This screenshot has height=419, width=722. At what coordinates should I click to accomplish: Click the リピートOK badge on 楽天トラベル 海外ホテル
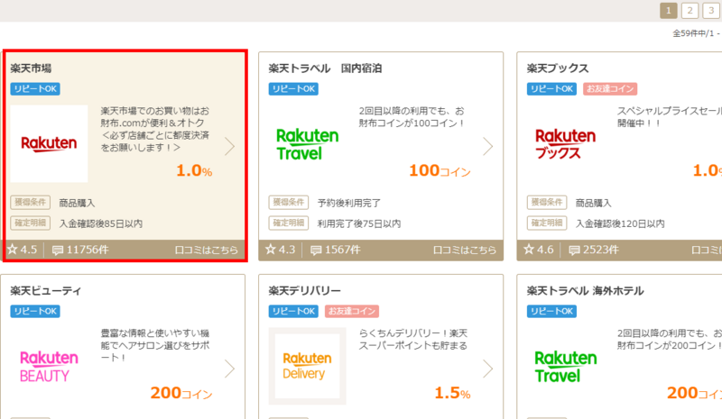[x=551, y=311]
